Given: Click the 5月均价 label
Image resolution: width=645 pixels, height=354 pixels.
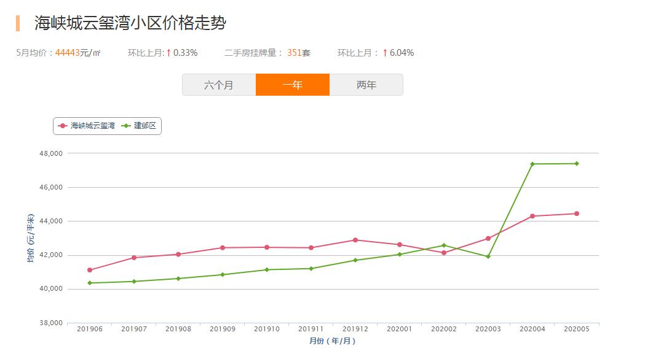Looking at the screenshot, I should pos(34,53).
